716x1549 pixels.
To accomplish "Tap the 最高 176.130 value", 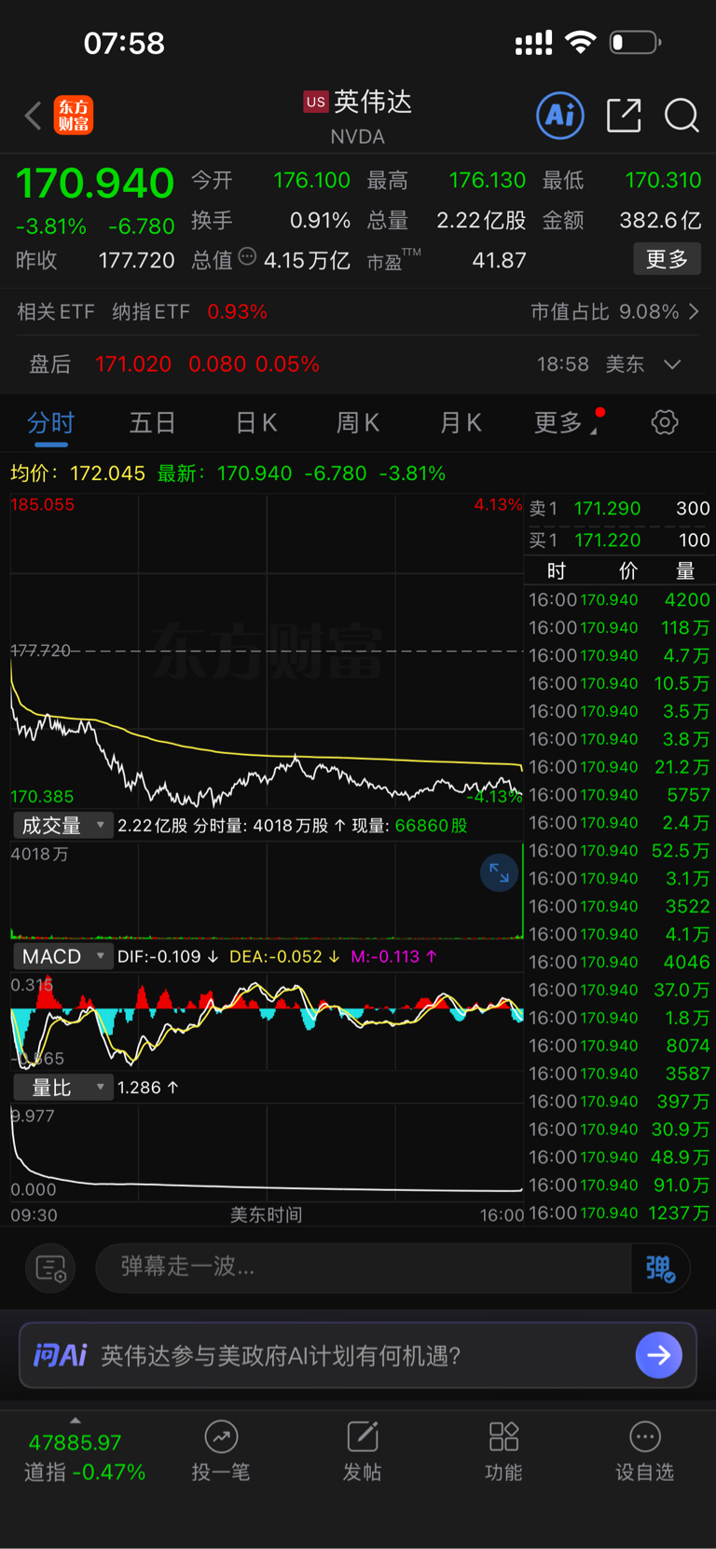I will click(x=488, y=180).
